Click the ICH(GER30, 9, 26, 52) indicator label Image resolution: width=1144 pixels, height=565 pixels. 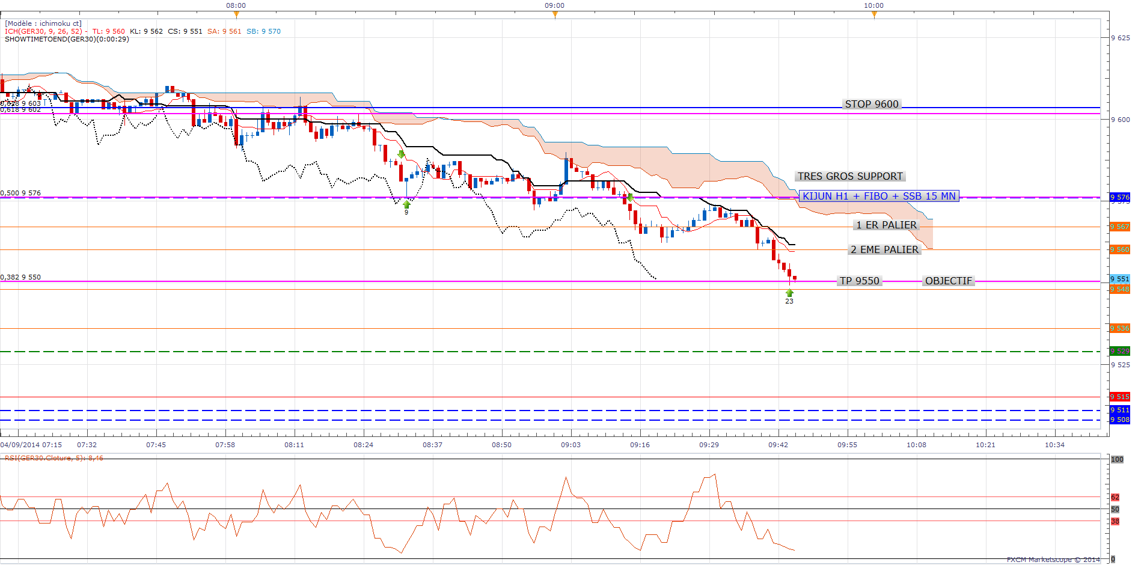[44, 31]
